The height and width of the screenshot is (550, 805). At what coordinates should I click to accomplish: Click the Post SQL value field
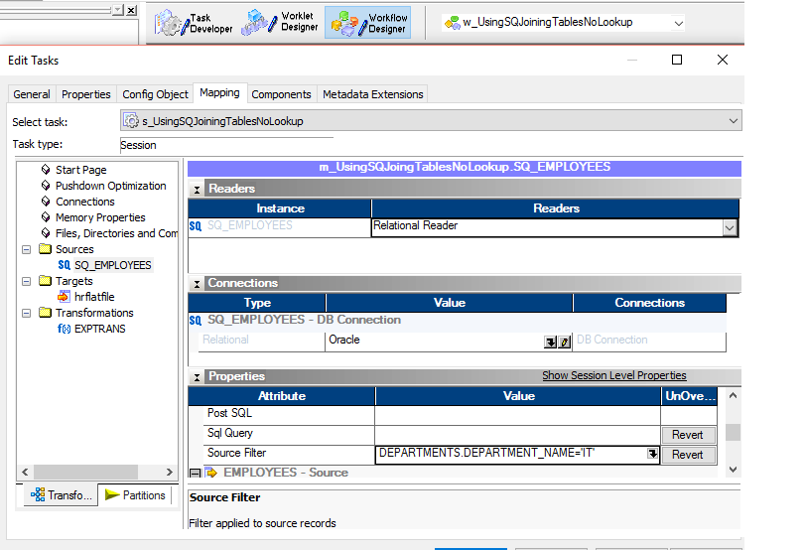tap(517, 415)
